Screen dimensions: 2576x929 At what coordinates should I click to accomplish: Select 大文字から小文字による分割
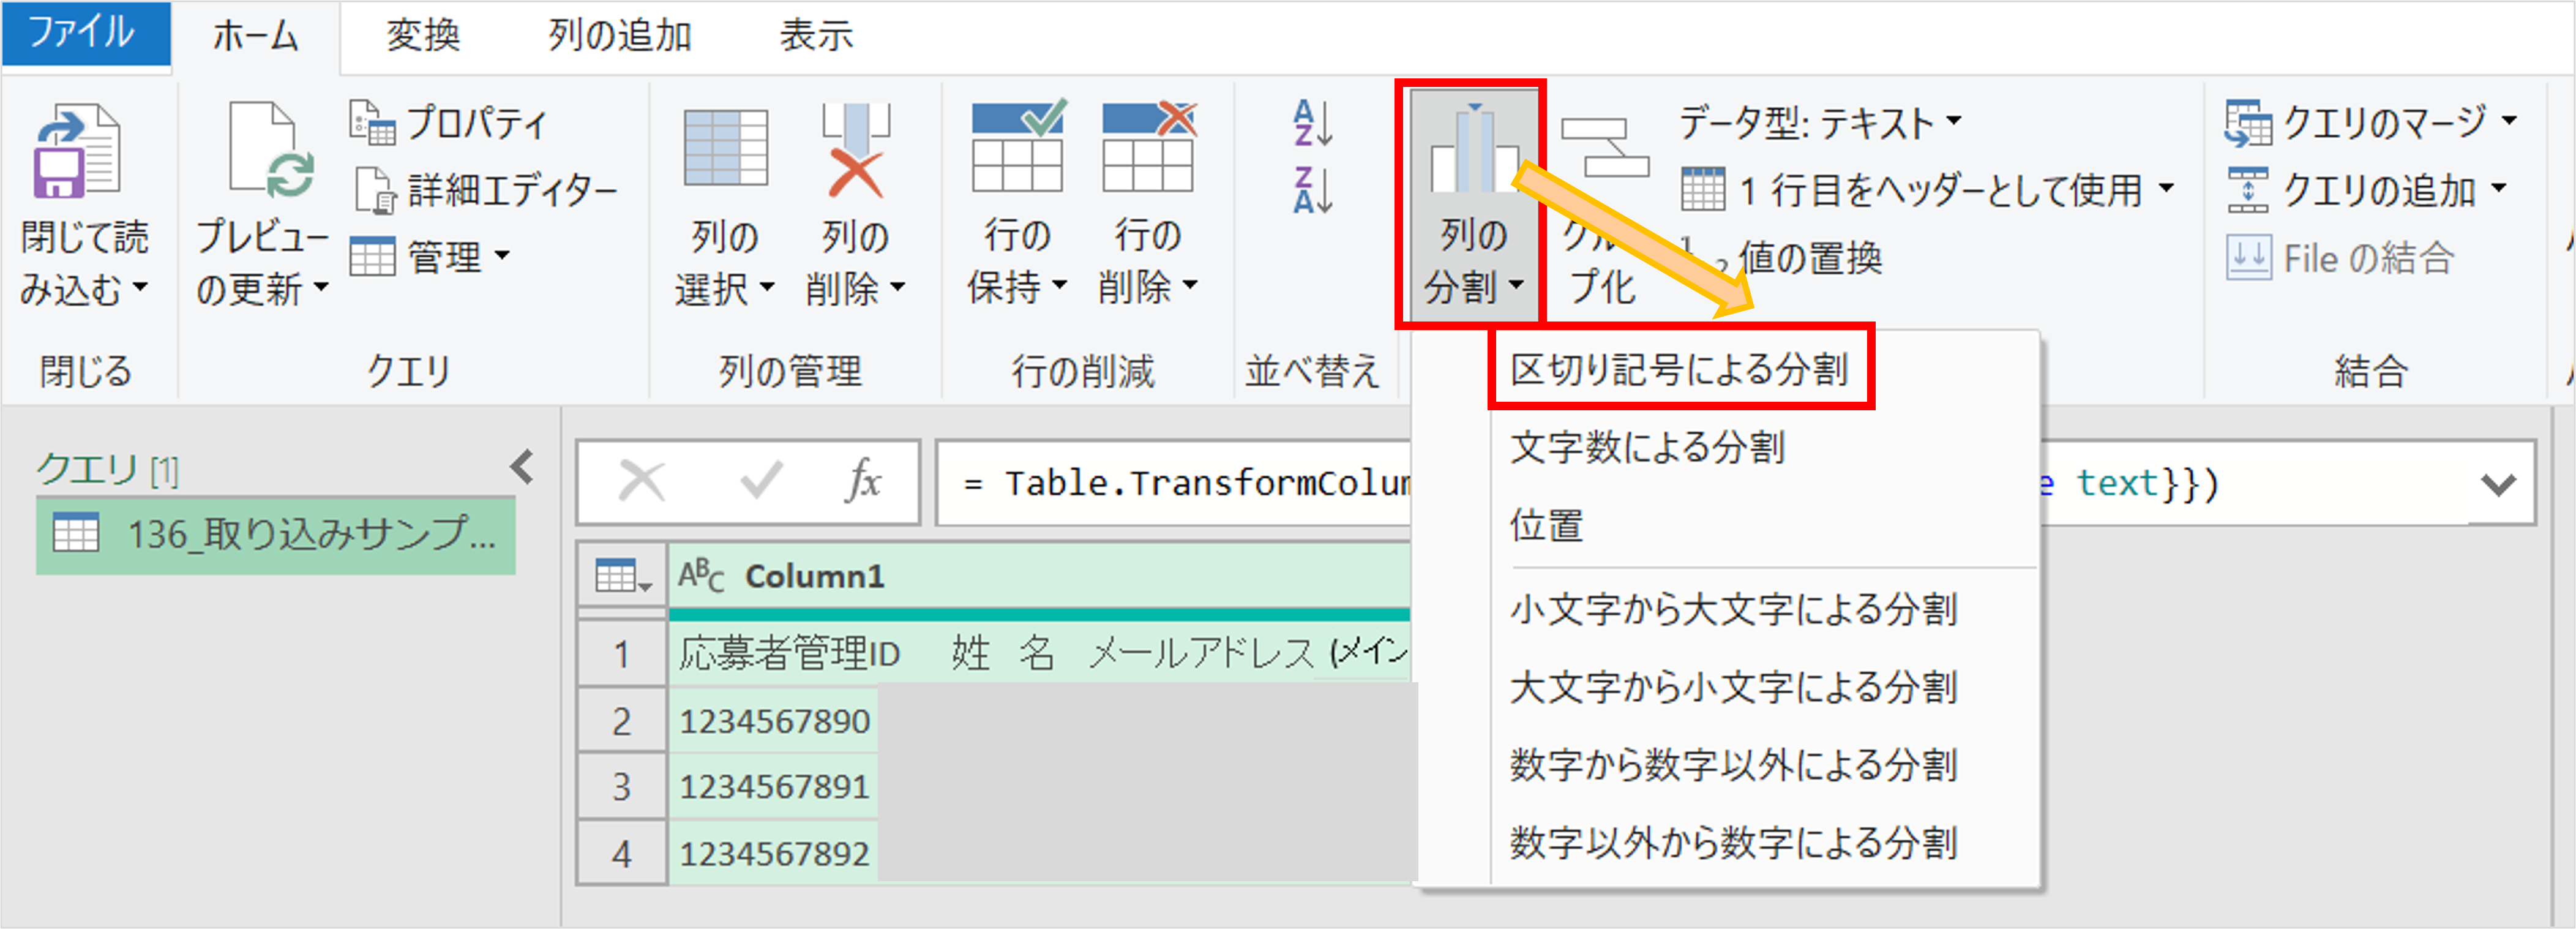(1733, 687)
